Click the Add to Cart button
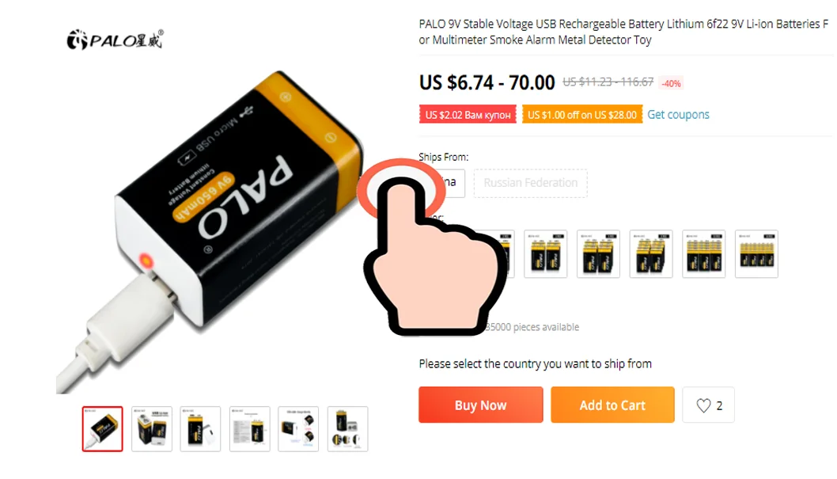This screenshot has height=479, width=837. [x=613, y=405]
